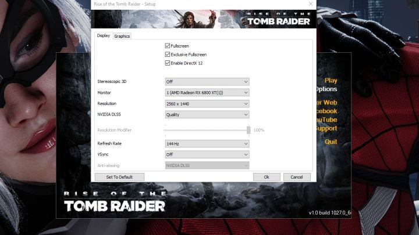Close the Rise of the Tomb Raider Setup dialog
Image resolution: width=419 pixels, height=235 pixels.
pos(311,3)
